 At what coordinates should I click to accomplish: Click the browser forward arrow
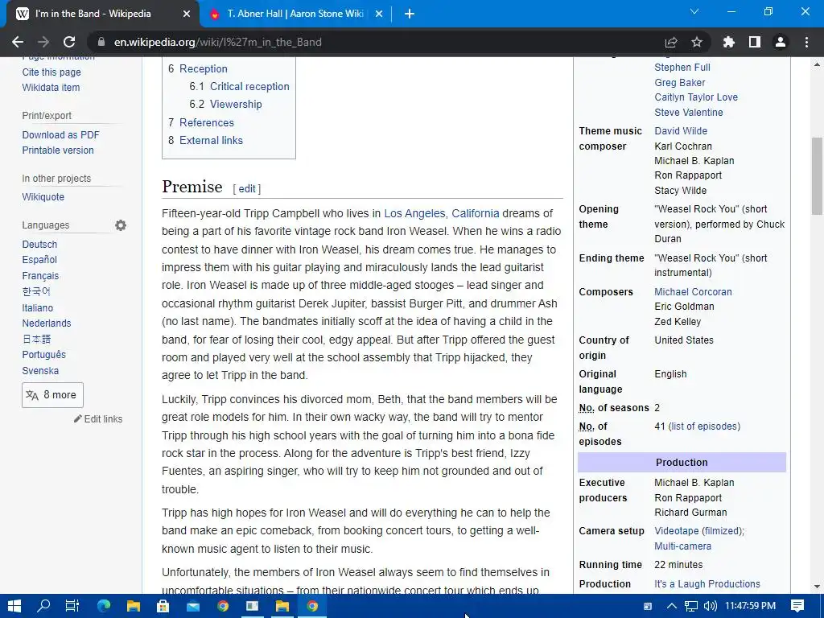[x=43, y=42]
